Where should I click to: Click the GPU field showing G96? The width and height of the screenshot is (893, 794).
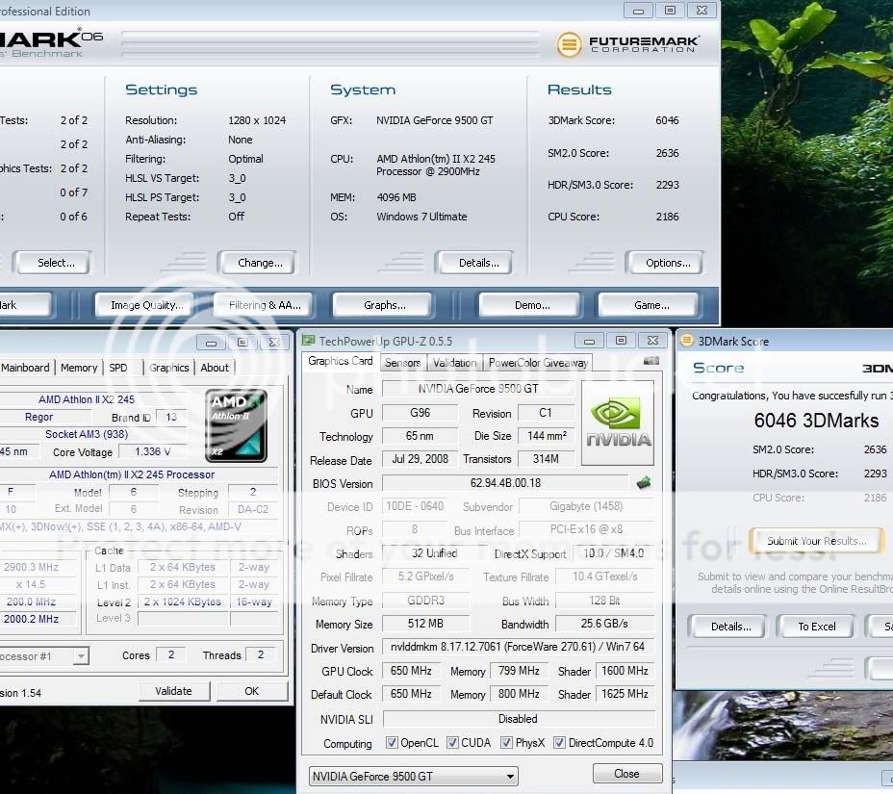click(x=421, y=412)
